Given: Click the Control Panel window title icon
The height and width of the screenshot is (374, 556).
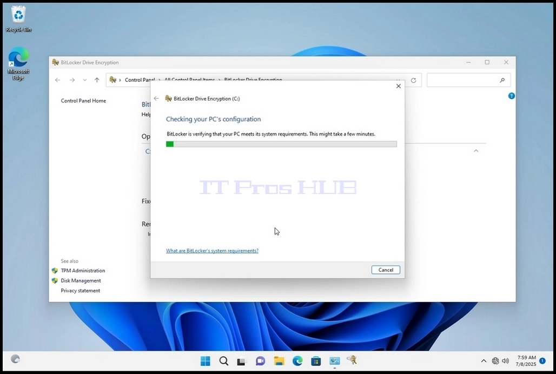Looking at the screenshot, I should [x=55, y=62].
